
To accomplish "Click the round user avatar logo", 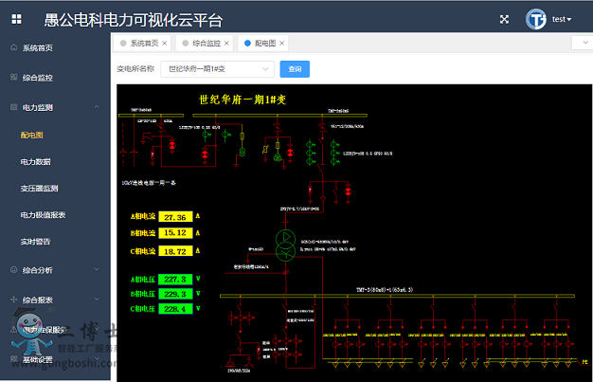I will click(x=538, y=18).
